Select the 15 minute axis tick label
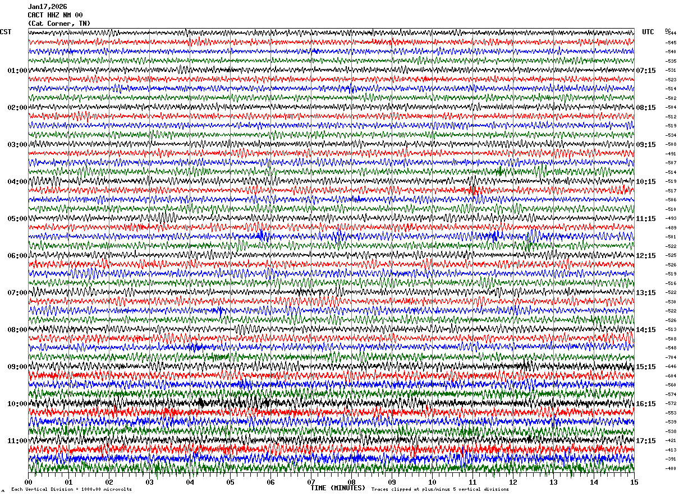 click(634, 482)
